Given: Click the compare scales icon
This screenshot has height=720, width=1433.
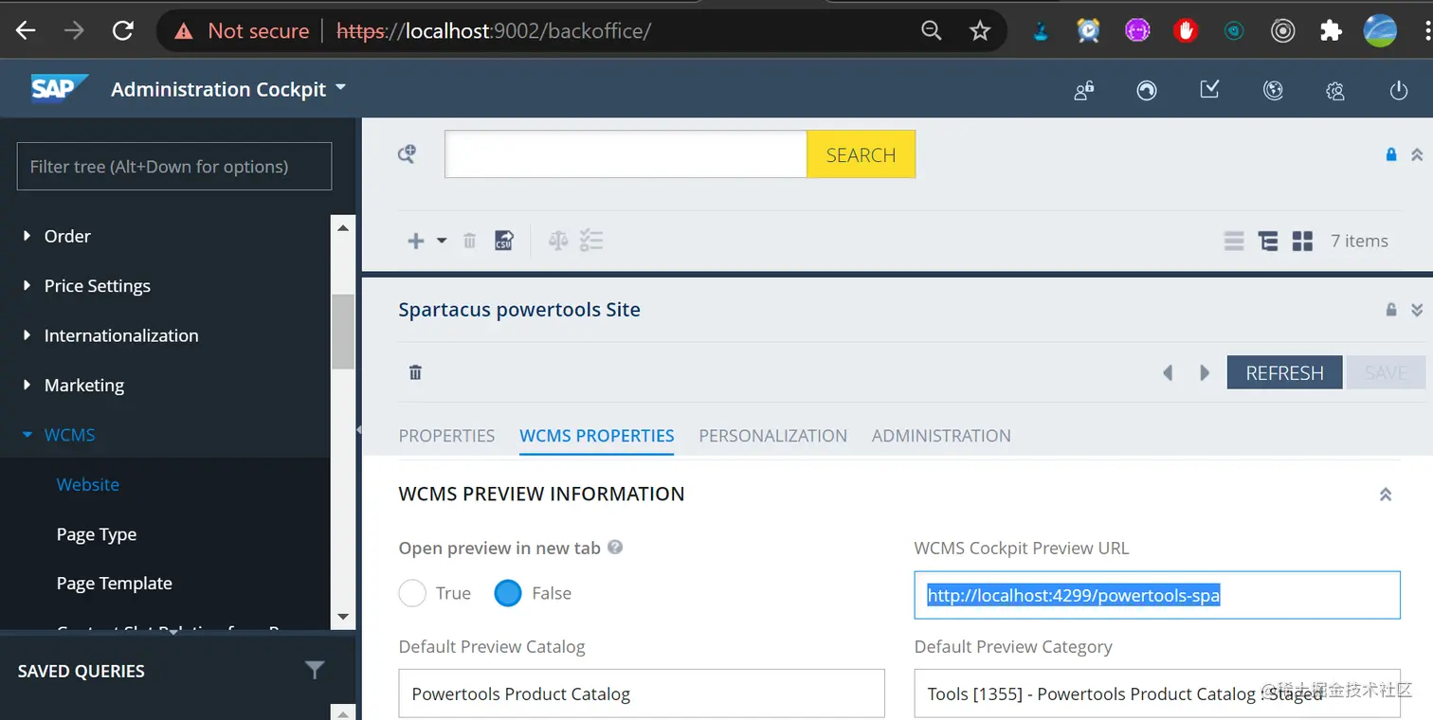Looking at the screenshot, I should tap(558, 241).
